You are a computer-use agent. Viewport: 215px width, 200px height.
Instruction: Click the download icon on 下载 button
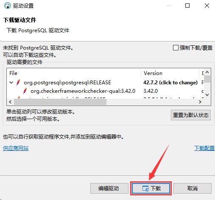145,189
